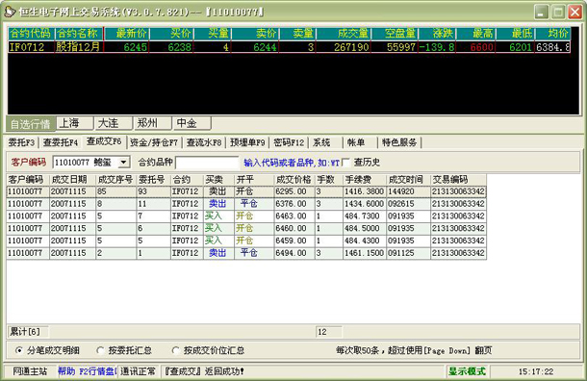Click the 手续费 column header
Screen dimensions: 587x381
(365, 180)
